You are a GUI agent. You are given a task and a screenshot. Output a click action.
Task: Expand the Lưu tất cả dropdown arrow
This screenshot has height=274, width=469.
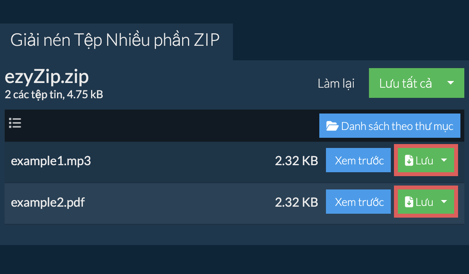tap(450, 83)
